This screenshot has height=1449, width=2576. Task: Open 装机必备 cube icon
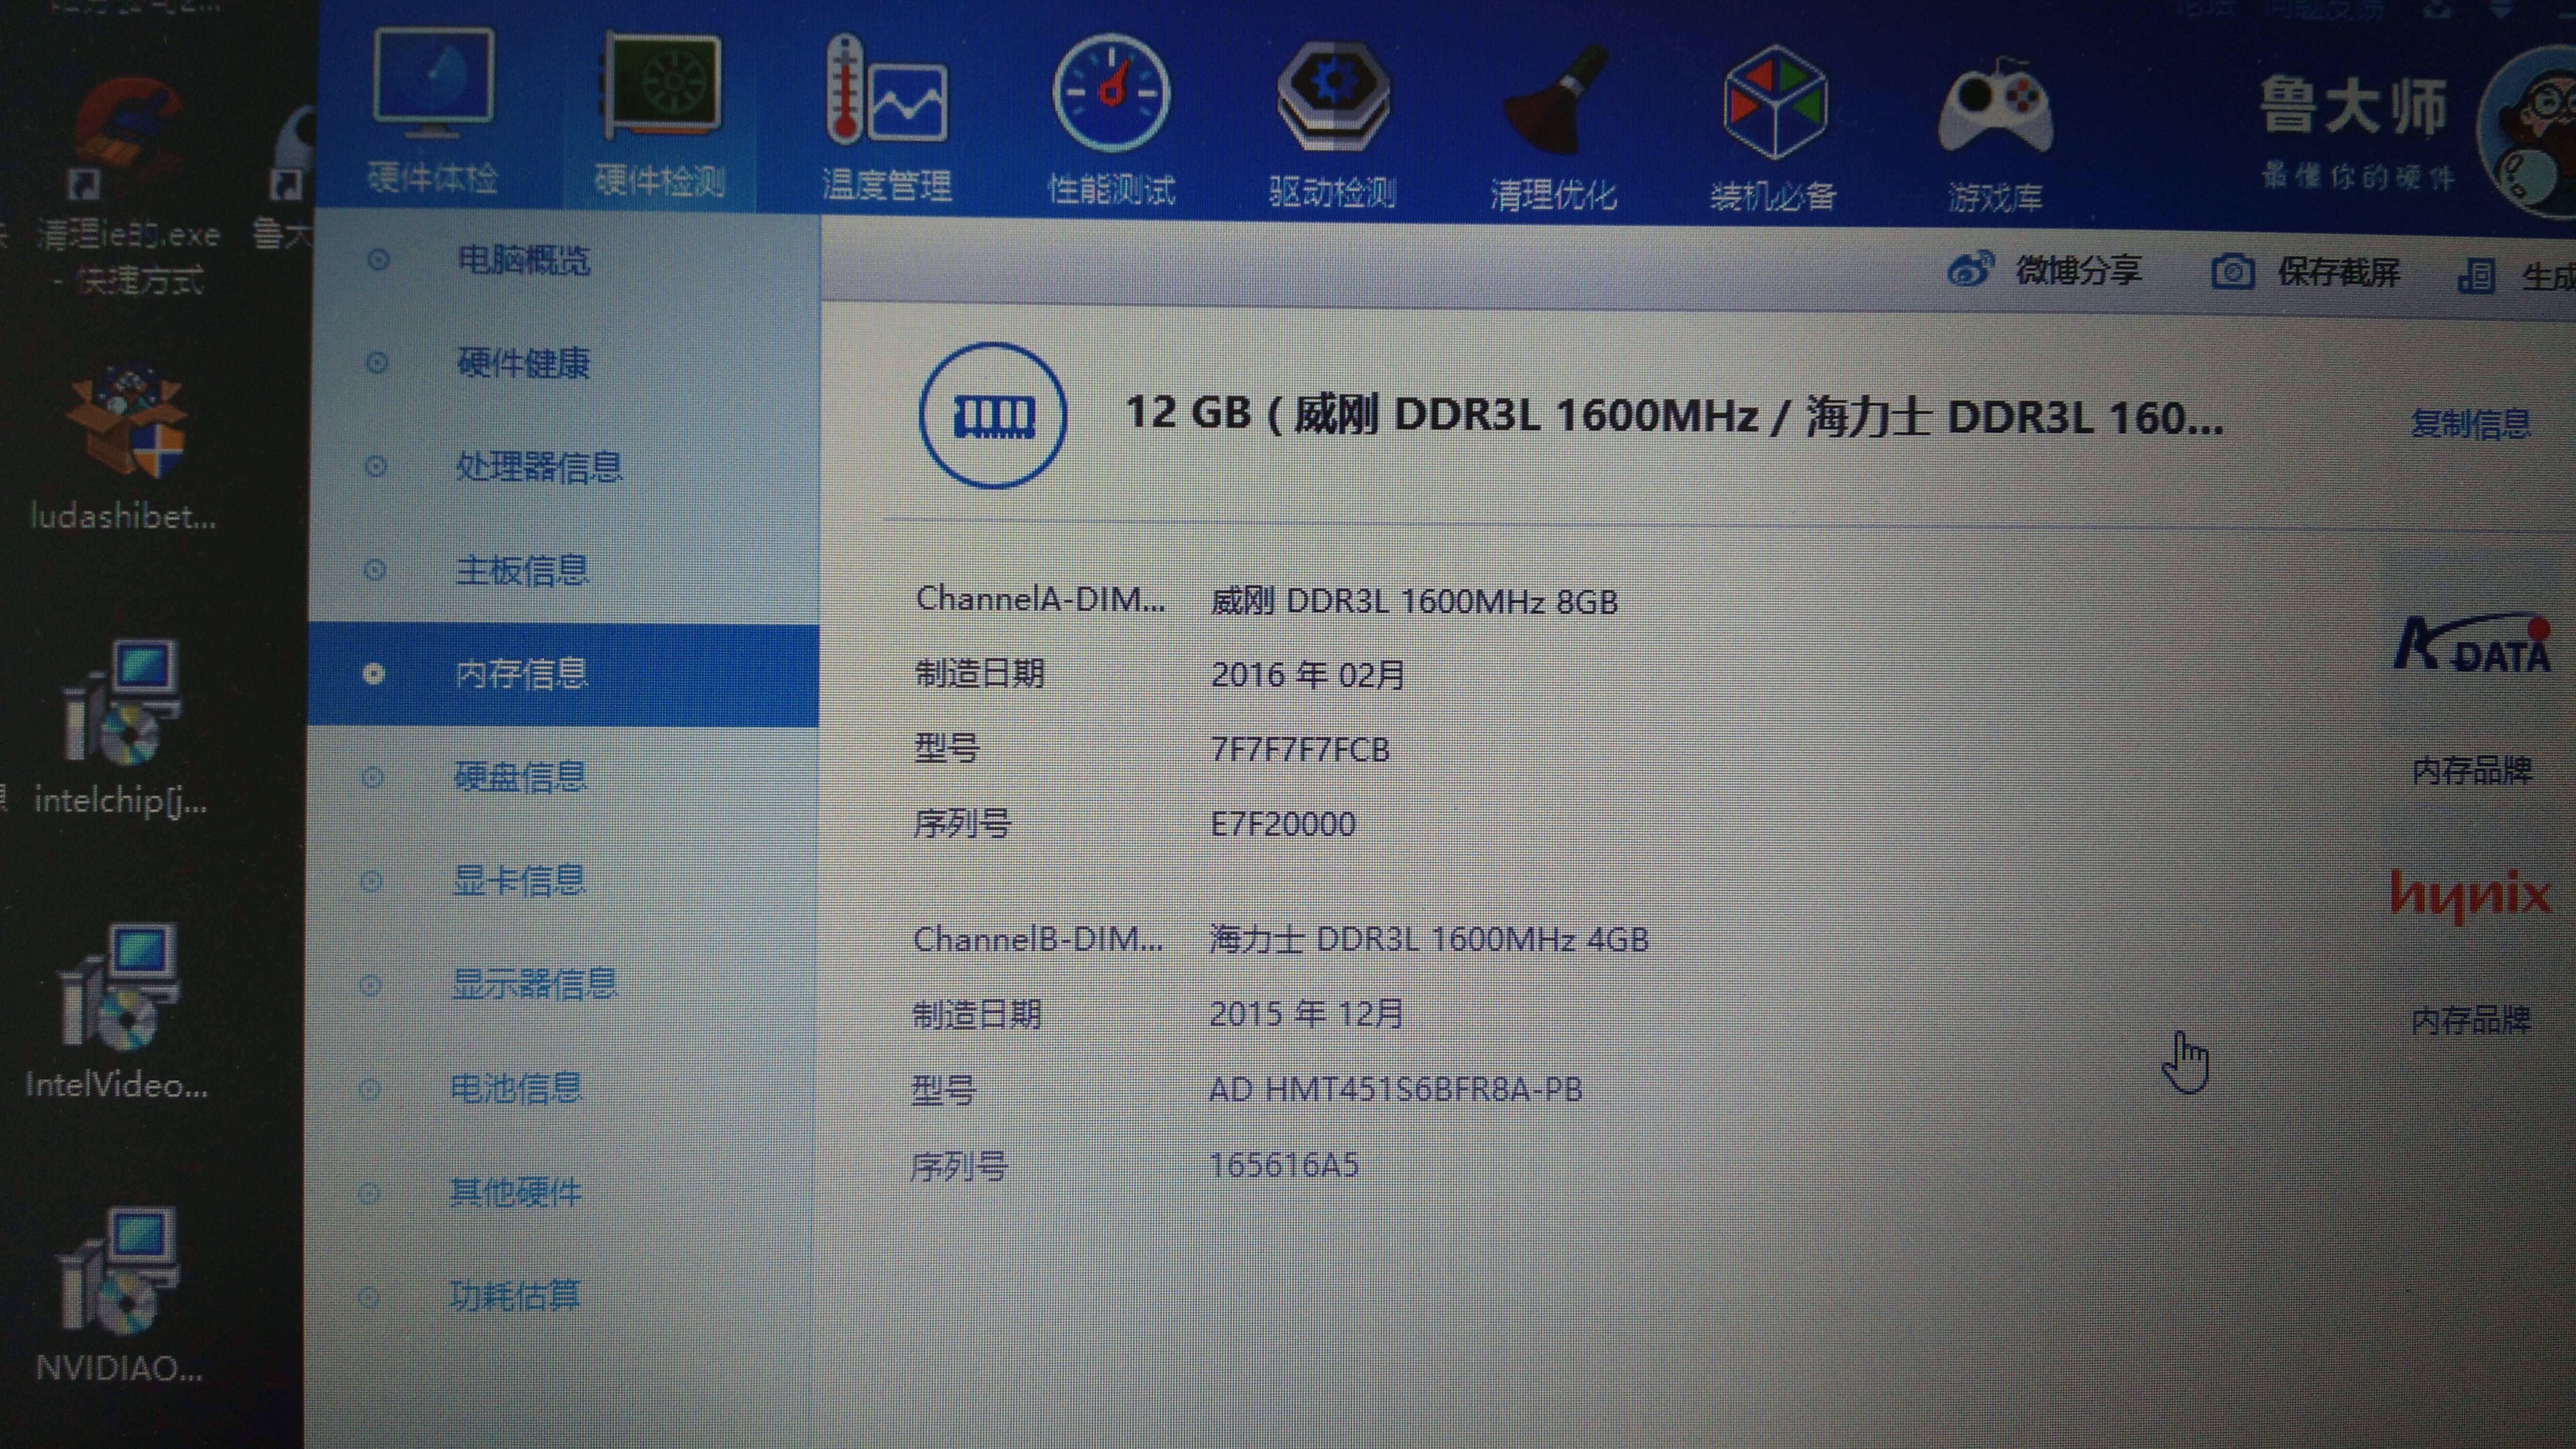point(1775,102)
